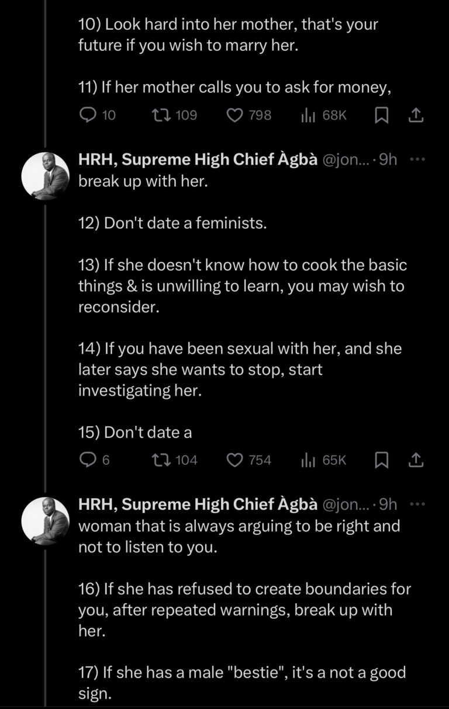The height and width of the screenshot is (709, 449).
Task: Reply to the tweet with 6 comments
Action: (87, 460)
